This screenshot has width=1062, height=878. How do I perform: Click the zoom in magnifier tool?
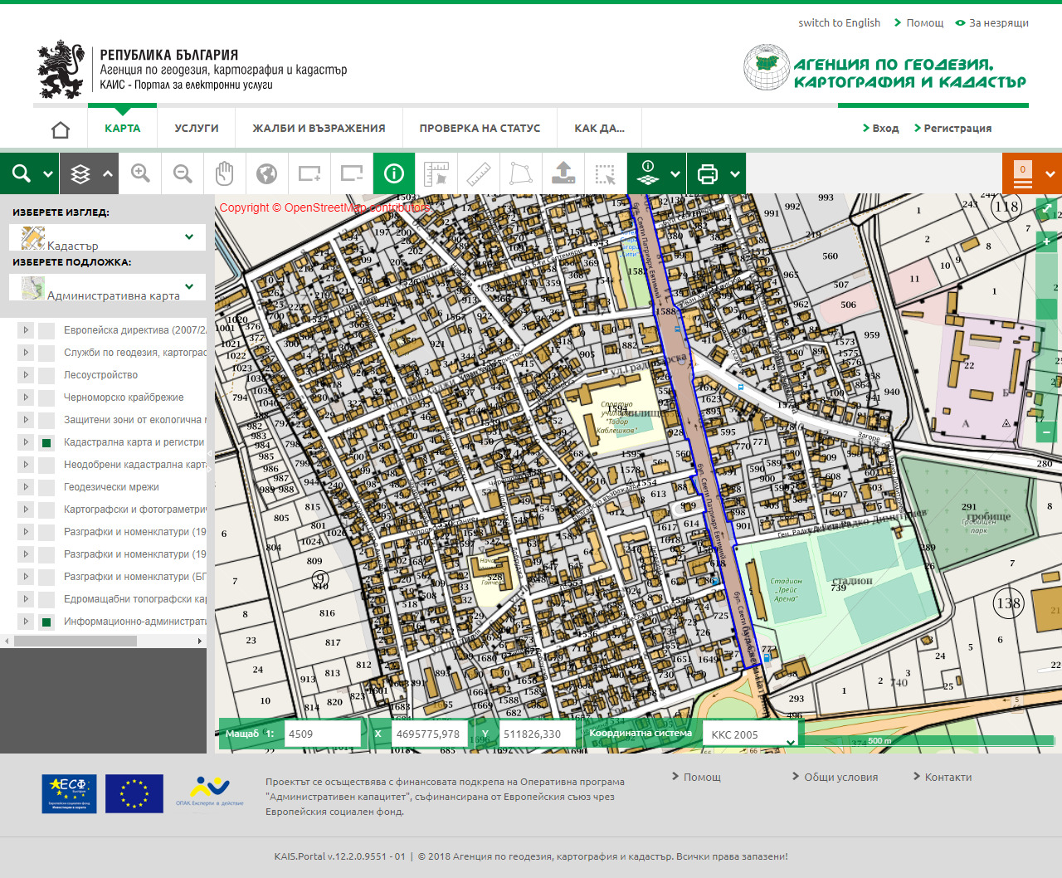[140, 173]
